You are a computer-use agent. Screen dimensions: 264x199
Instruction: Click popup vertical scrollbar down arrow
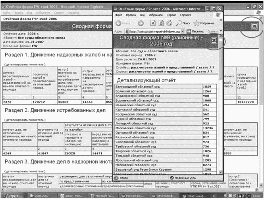pyautogui.click(x=220, y=172)
